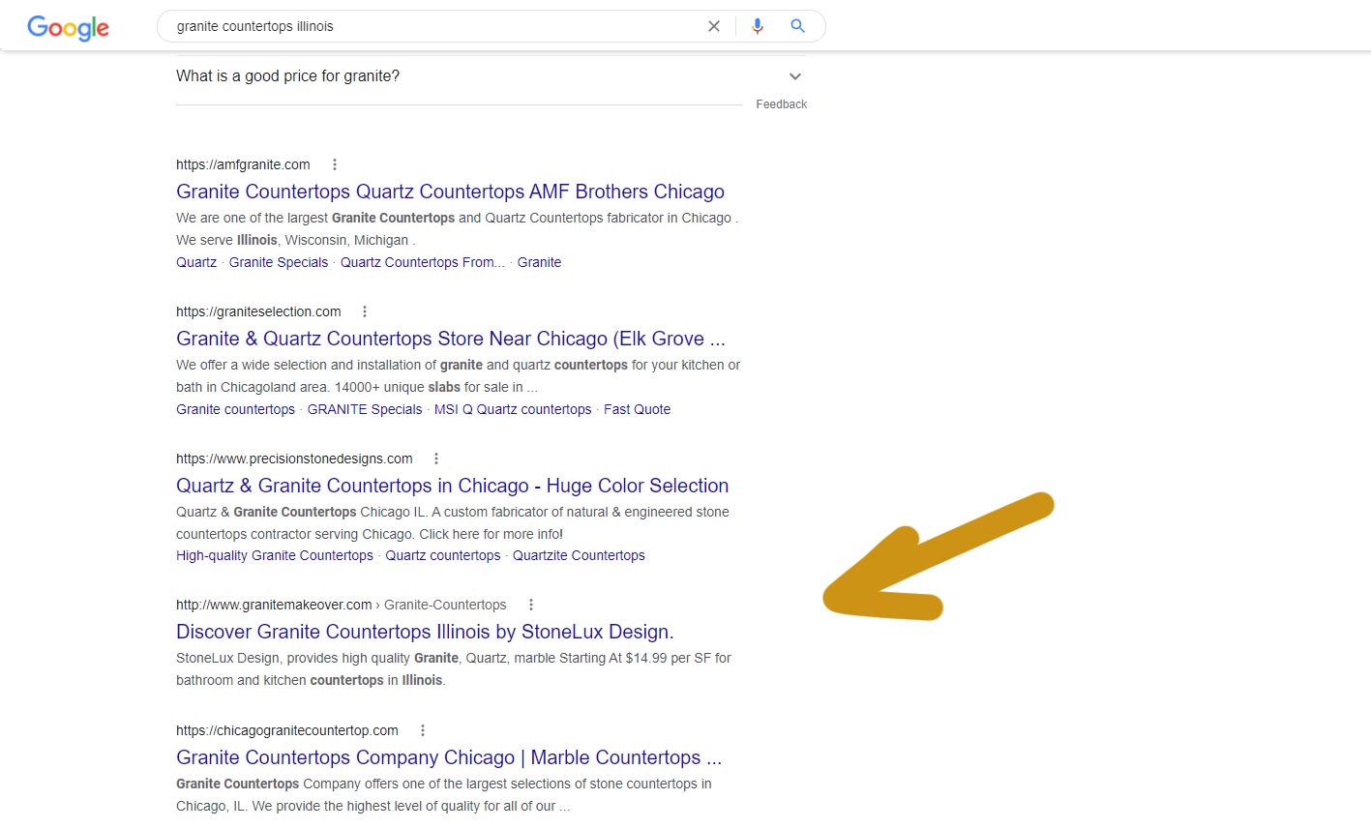Follow the 'Granite' sitelink under AMF Brothers

(539, 262)
